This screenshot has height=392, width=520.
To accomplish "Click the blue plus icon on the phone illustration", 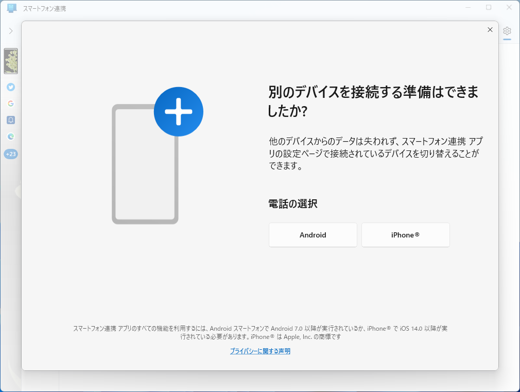I will 178,111.
